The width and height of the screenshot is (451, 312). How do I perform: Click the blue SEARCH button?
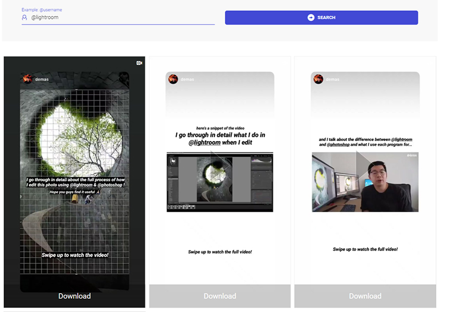[x=321, y=18]
